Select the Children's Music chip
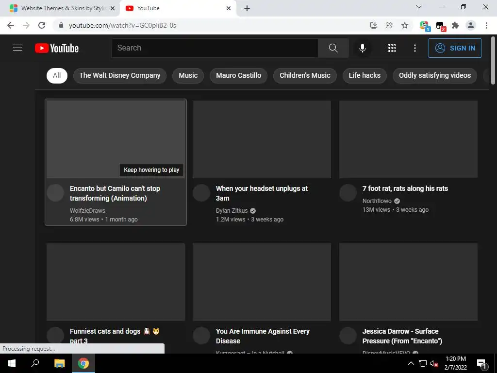 (305, 75)
